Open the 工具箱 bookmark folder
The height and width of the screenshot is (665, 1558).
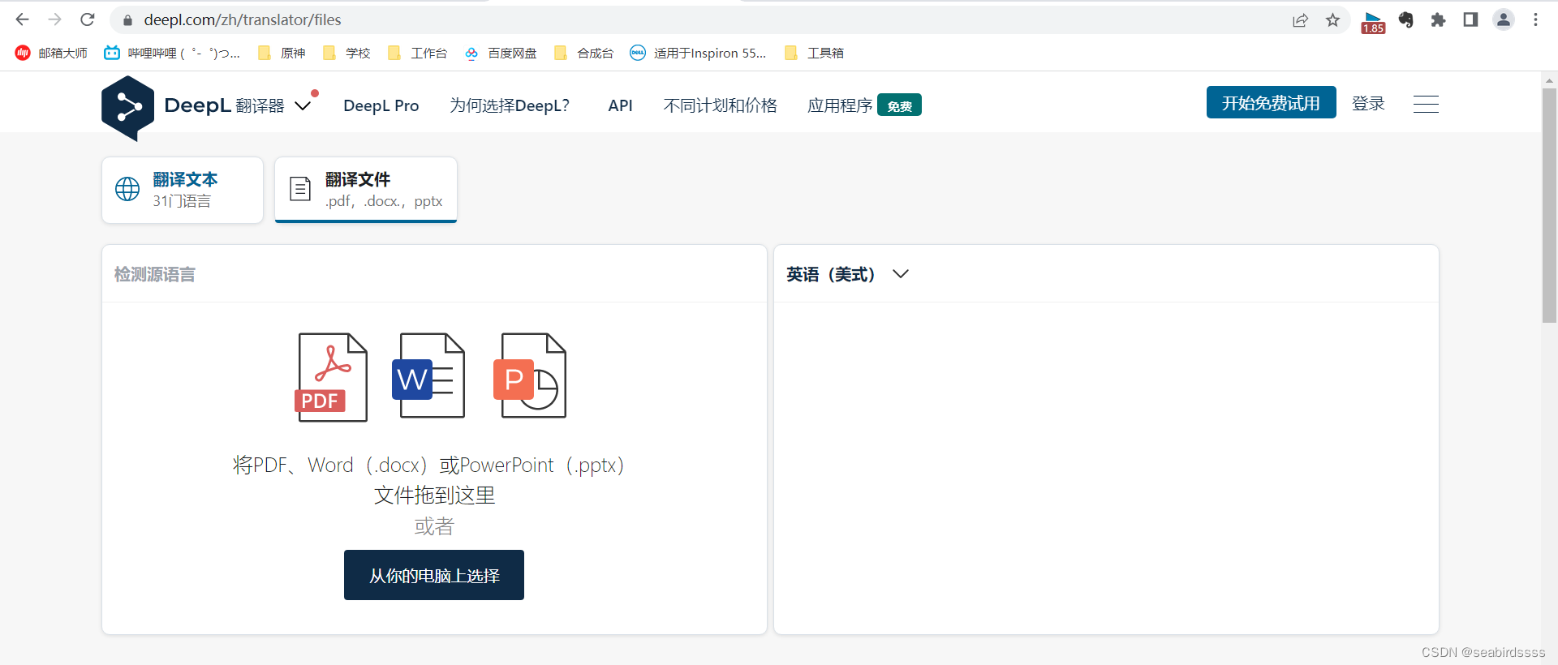815,53
